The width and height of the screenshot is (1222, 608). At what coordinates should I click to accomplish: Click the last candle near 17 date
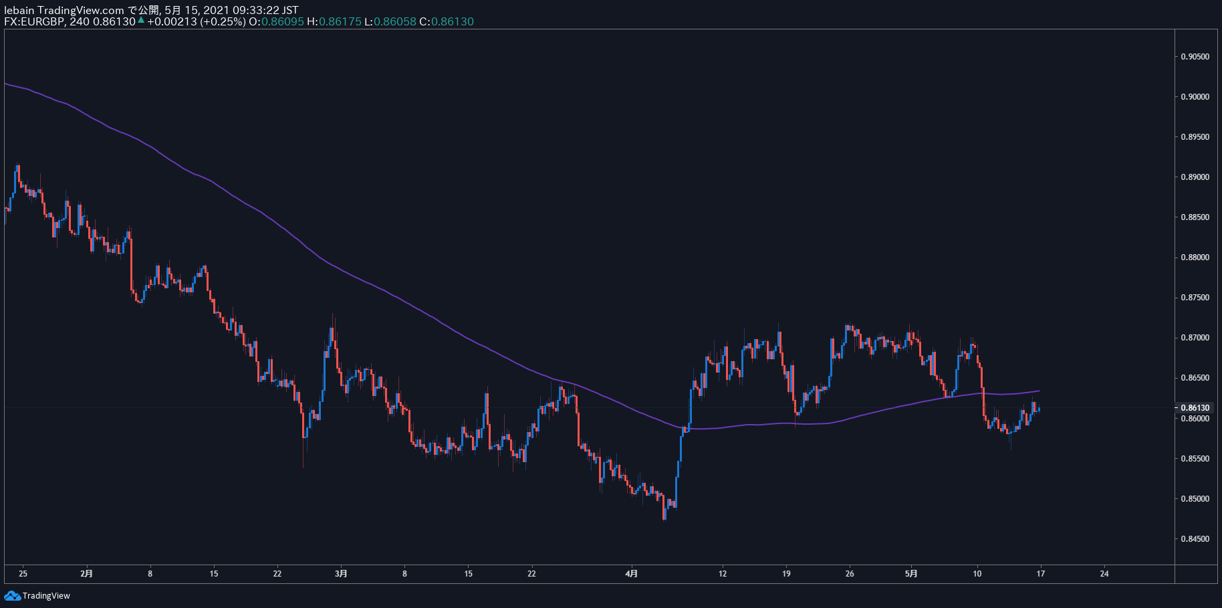tap(1038, 409)
